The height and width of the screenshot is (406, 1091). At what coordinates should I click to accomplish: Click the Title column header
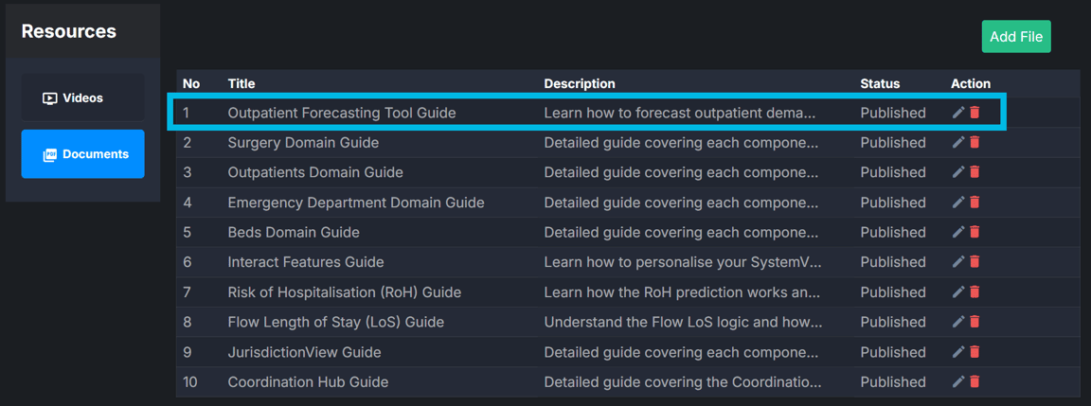(241, 83)
